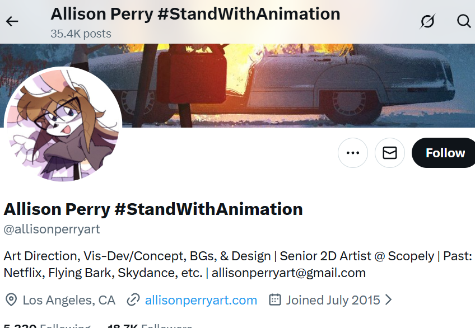Click the allisonperryart@gmail.com email in the bio
This screenshot has width=475, height=328.
coord(288,273)
